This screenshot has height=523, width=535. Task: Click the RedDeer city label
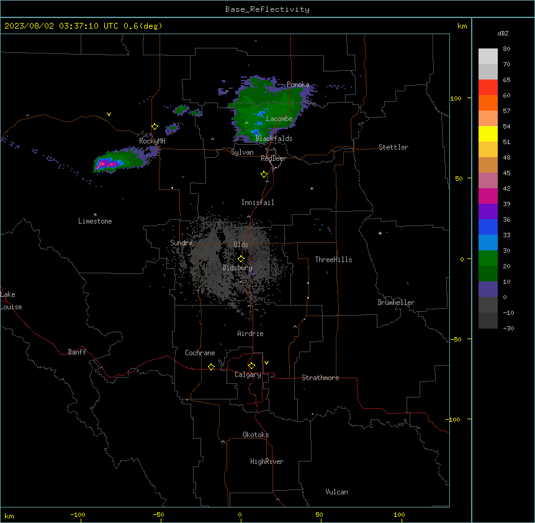coord(273,158)
